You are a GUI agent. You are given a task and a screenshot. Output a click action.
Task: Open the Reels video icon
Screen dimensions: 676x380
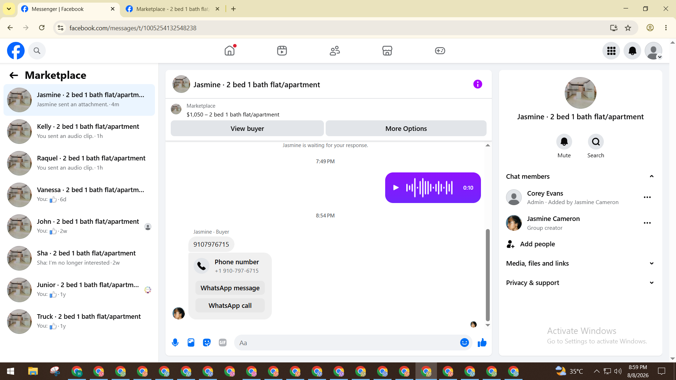pos(282,51)
